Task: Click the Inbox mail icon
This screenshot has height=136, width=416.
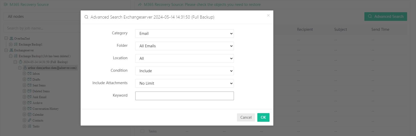Action: point(29,74)
